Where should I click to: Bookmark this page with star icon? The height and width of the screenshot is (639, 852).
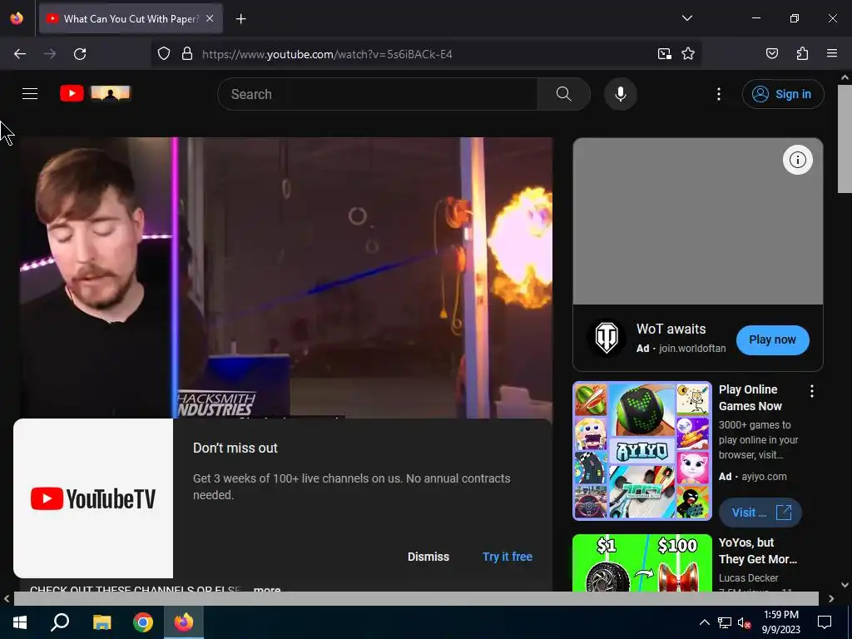688,54
